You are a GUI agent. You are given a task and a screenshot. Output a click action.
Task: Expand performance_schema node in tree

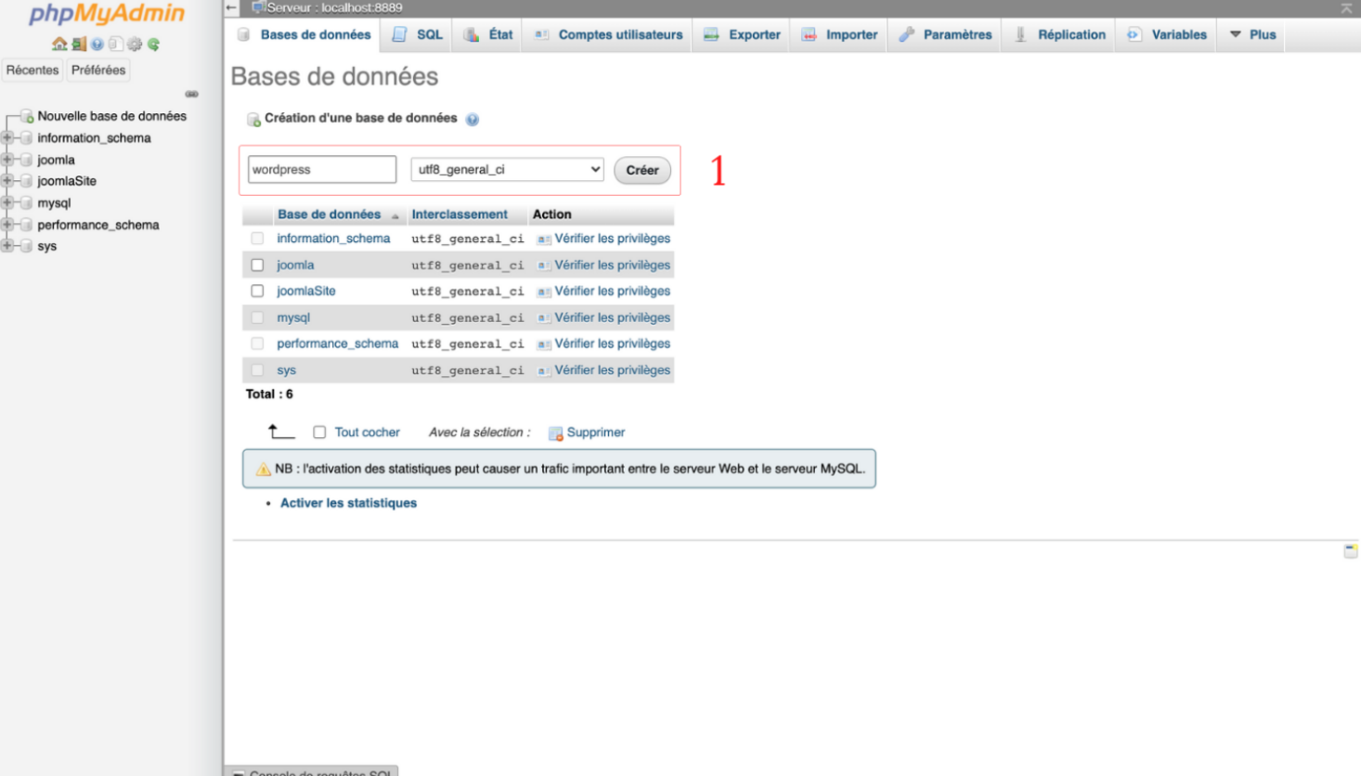tap(7, 225)
